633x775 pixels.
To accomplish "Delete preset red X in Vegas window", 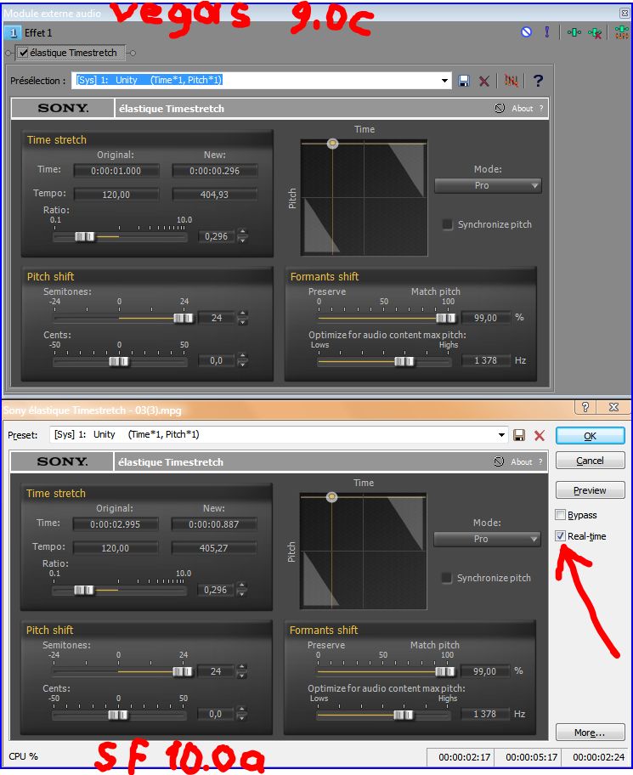I will (484, 81).
